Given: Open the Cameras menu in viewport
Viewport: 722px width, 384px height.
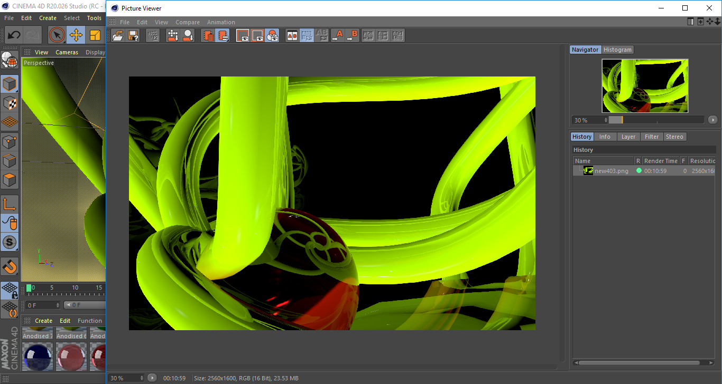Looking at the screenshot, I should coord(67,52).
